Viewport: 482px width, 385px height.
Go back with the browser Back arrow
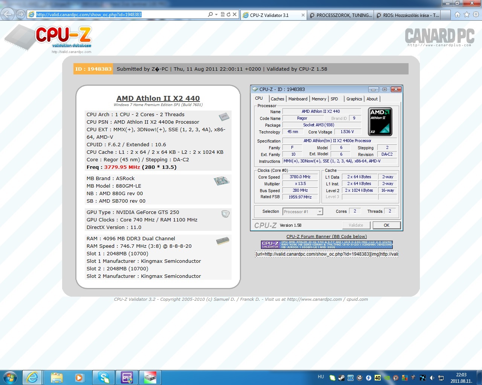coord(8,15)
